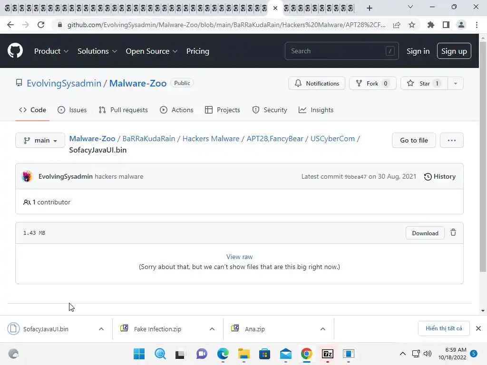This screenshot has height=365, width=487.
Task: Open the EvolvingSysadmin owner link
Action: click(x=64, y=83)
